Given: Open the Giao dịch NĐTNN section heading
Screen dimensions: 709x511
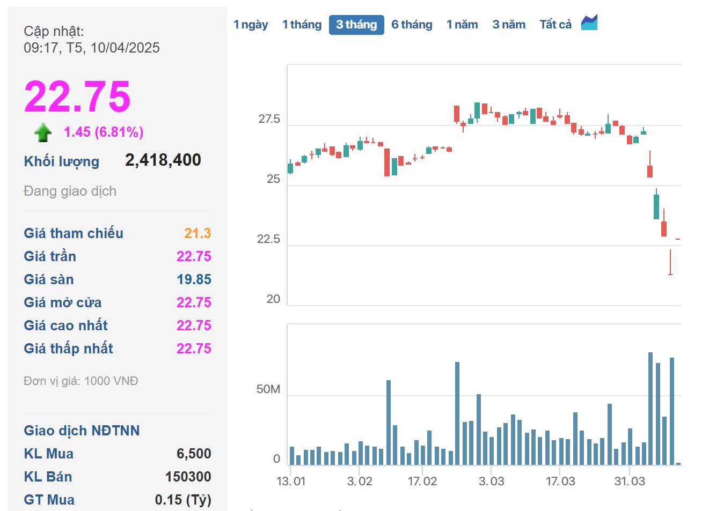Looking at the screenshot, I should click(82, 431).
